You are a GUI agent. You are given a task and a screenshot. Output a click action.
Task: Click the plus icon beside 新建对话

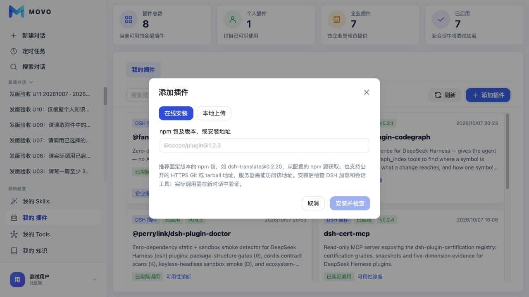14,35
